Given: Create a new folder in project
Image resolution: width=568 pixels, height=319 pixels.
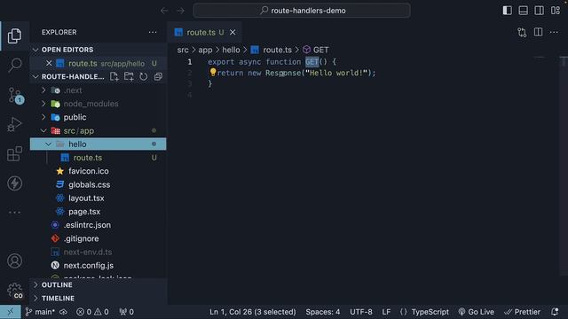Looking at the screenshot, I should click(129, 76).
